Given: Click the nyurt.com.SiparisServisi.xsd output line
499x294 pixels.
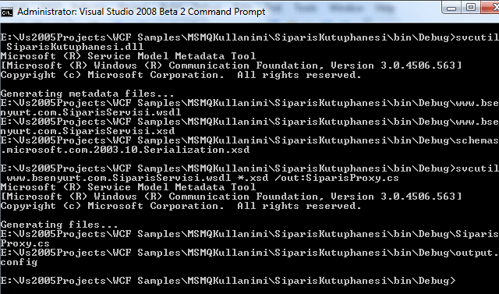Looking at the screenshot, I should (87, 131).
